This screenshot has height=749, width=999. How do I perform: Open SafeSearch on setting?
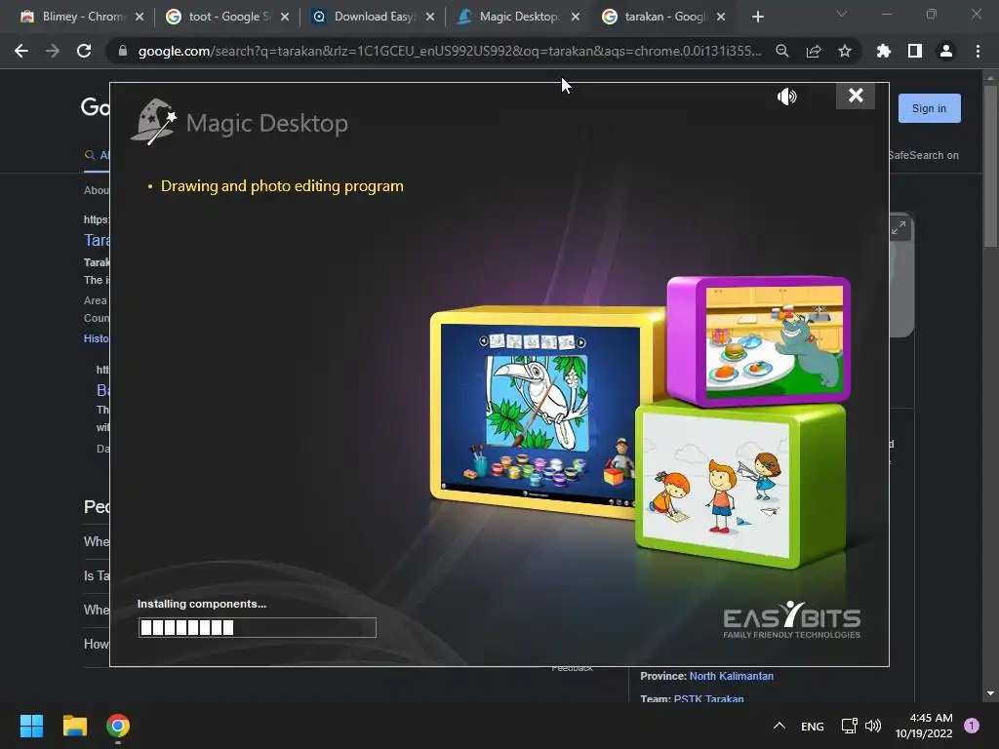click(924, 155)
